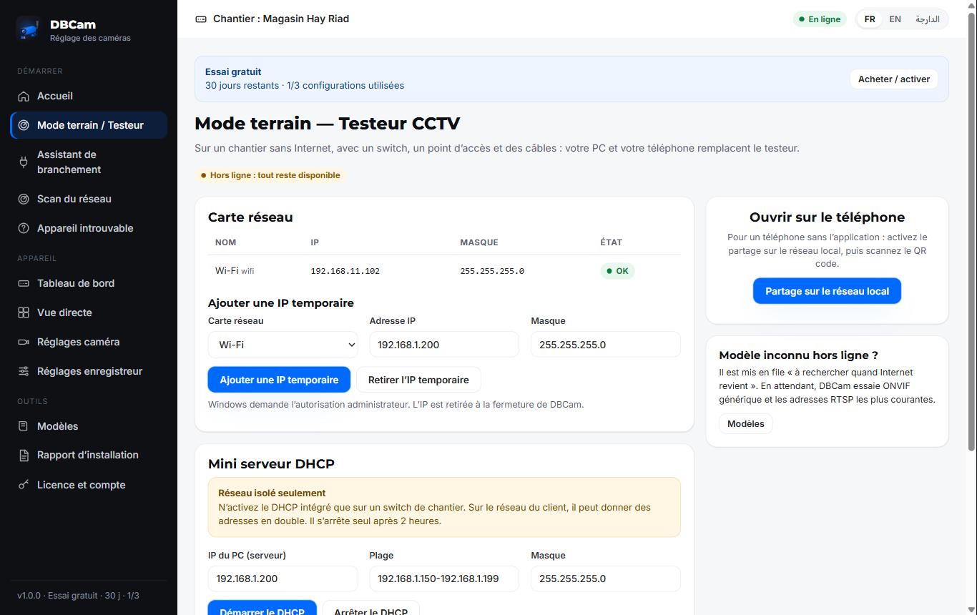977x615 pixels.
Task: Switch language to FR
Action: point(870,19)
